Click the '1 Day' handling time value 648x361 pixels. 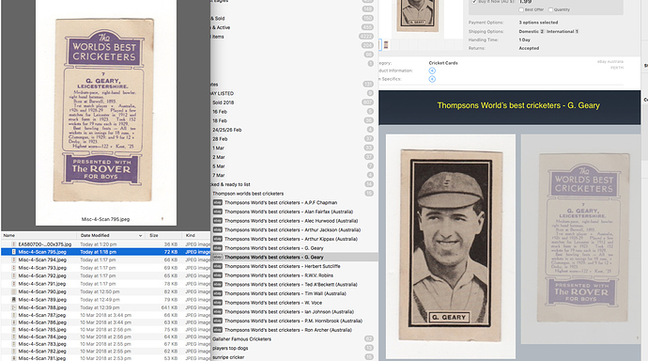click(524, 40)
